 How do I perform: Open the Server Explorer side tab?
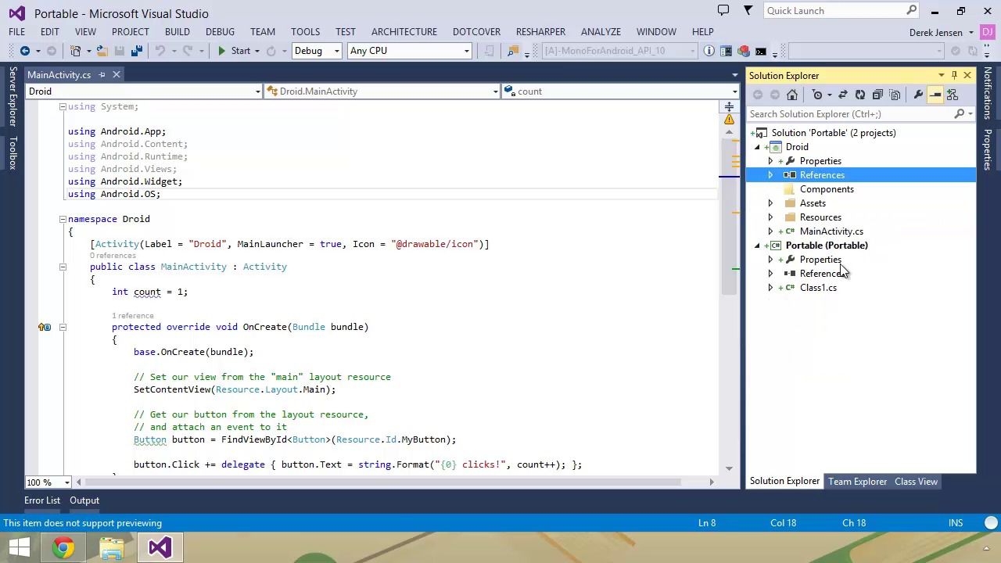coord(13,97)
